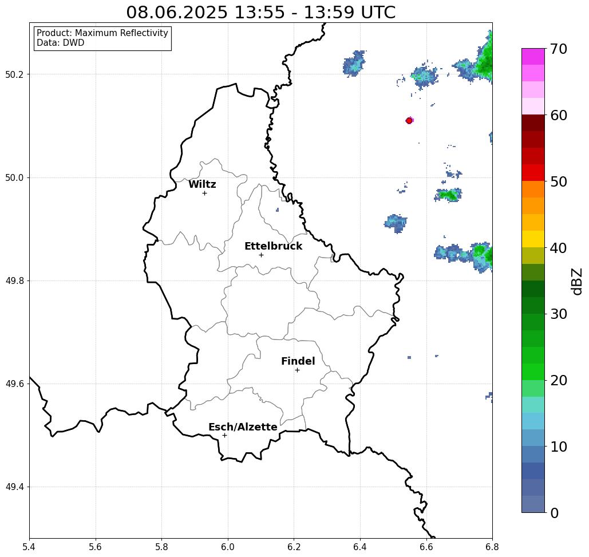Viewport: 589px width, 557px height.
Task: Click the 20 tick label on the colorbar
Action: (559, 380)
